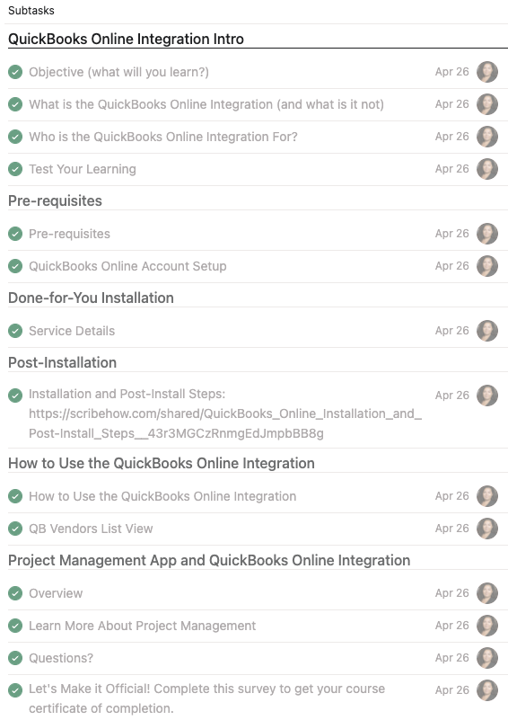Change Apr 26 due date on 'Test Your Learning'
508x720 pixels.
click(x=452, y=169)
